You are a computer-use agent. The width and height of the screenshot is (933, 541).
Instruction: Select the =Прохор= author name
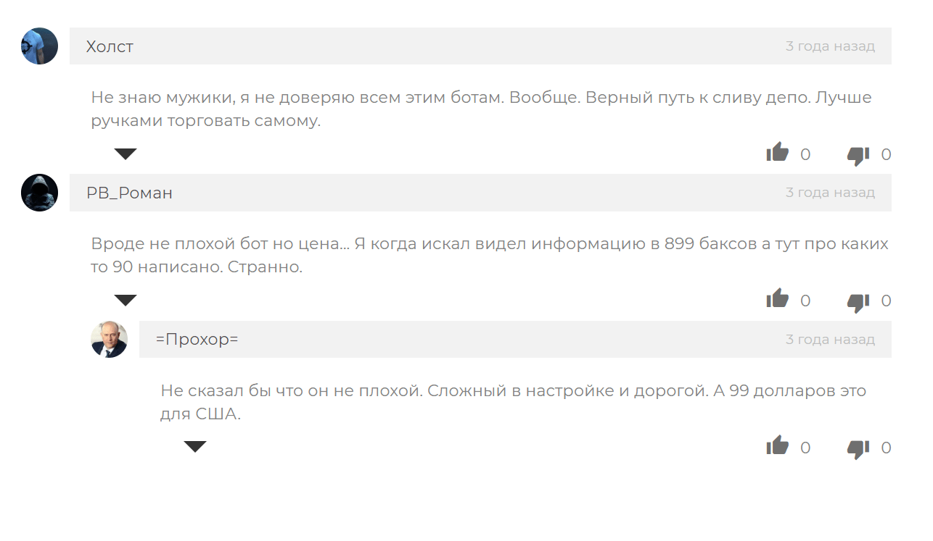pos(197,339)
